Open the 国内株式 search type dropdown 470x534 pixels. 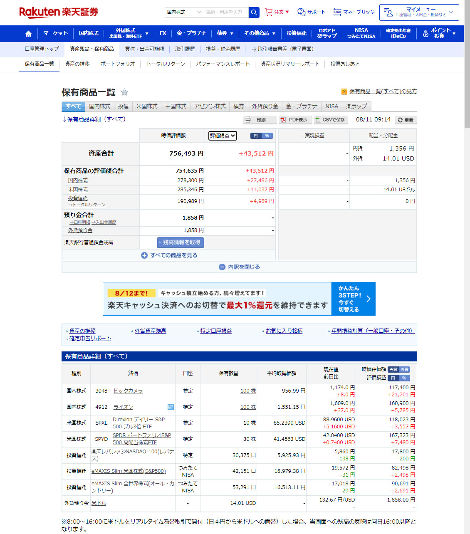184,12
